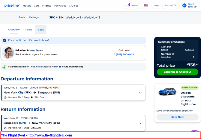This screenshot has width=201, height=139.
Task: Click 'Cost per ticket' row
Action: click(177, 48)
